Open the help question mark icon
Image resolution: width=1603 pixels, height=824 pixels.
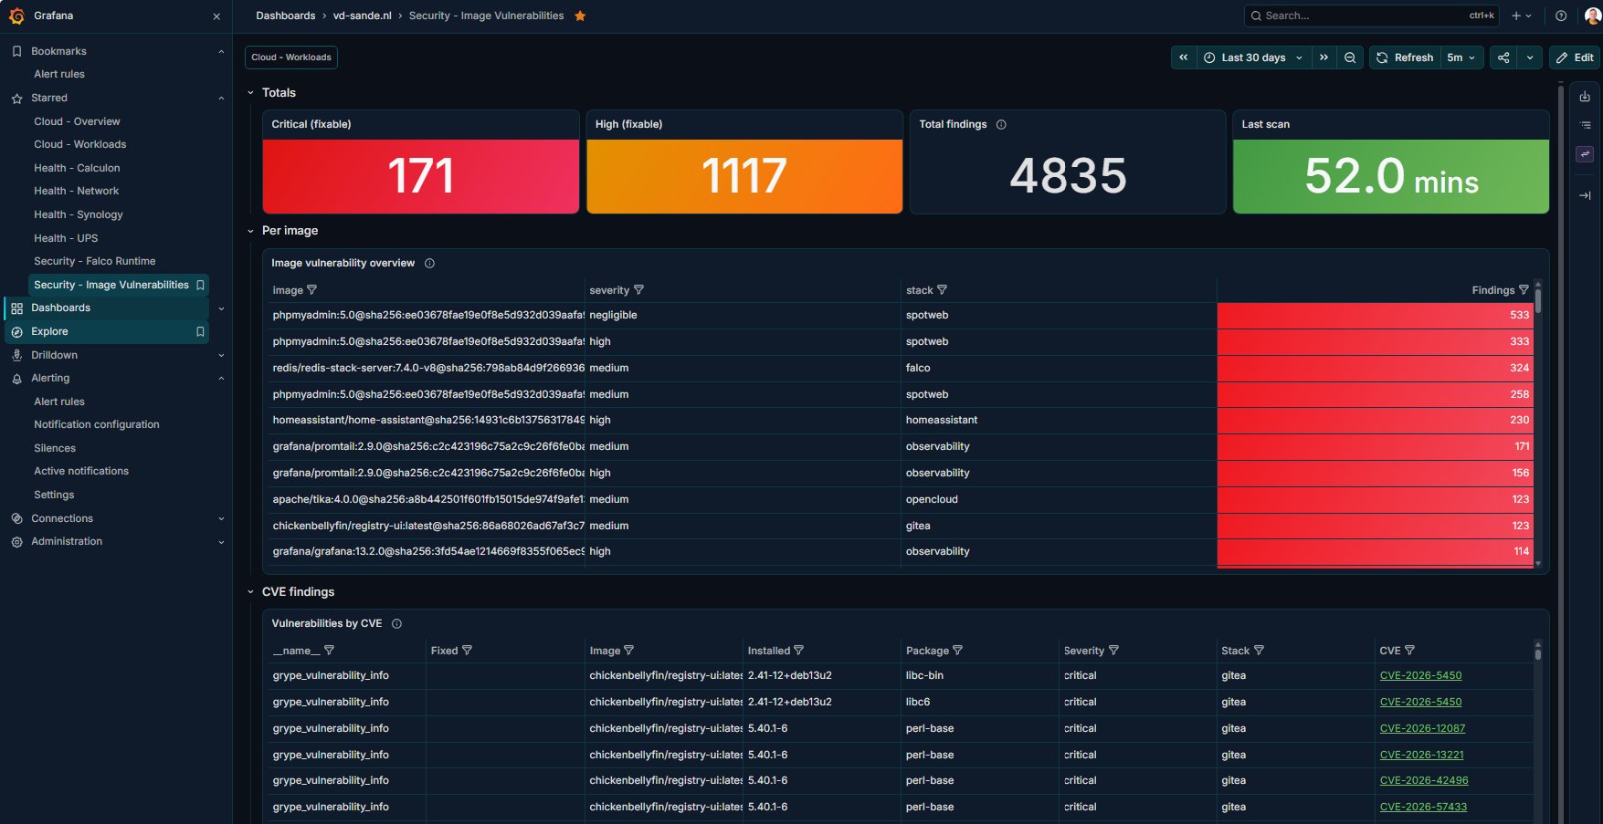[x=1561, y=16]
